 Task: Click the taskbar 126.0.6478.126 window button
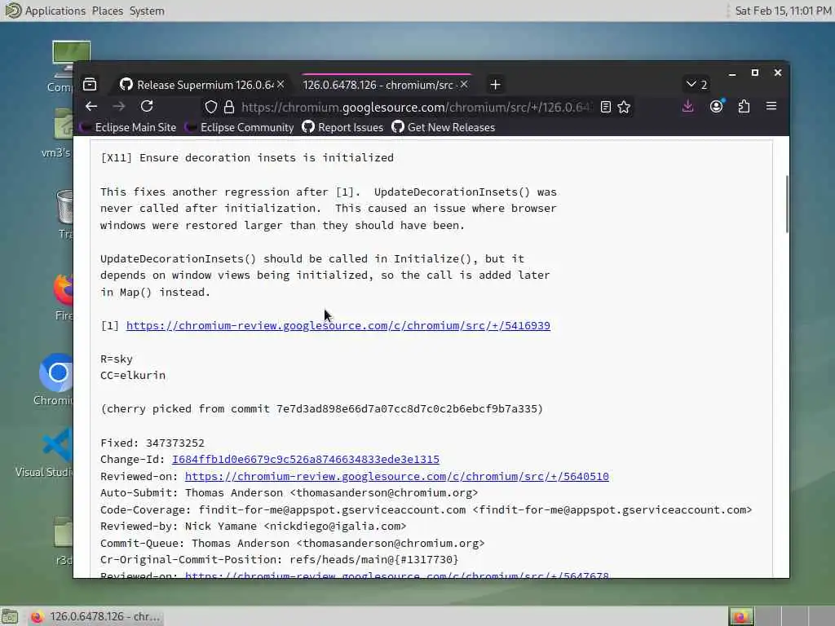click(x=95, y=616)
